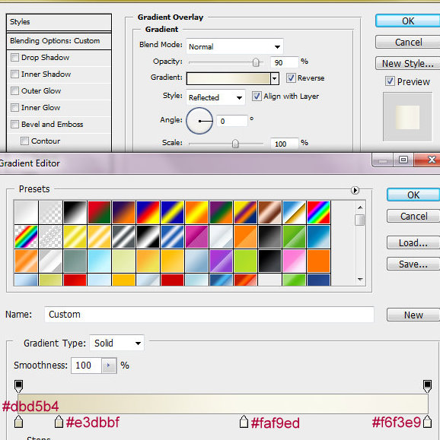Click the Opacity slider handle
This screenshot has height=440, width=440.
click(256, 62)
